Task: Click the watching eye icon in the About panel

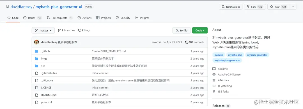Action: tap(214, 86)
